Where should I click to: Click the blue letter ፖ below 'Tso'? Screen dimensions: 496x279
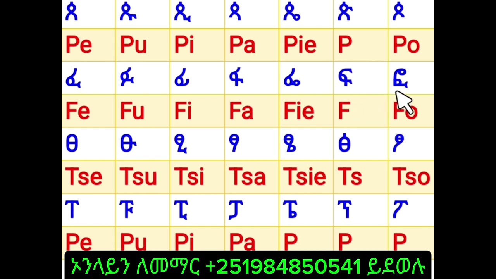tap(400, 210)
